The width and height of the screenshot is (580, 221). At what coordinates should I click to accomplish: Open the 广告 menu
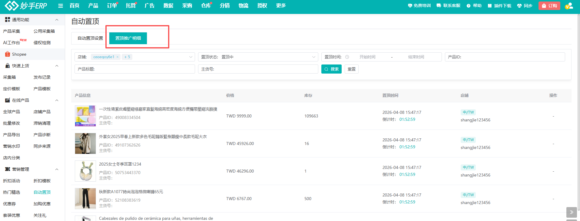(150, 5)
